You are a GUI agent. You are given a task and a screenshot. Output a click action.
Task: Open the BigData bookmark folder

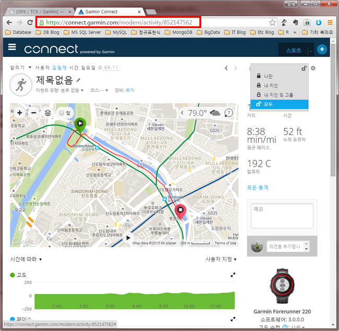208,32
